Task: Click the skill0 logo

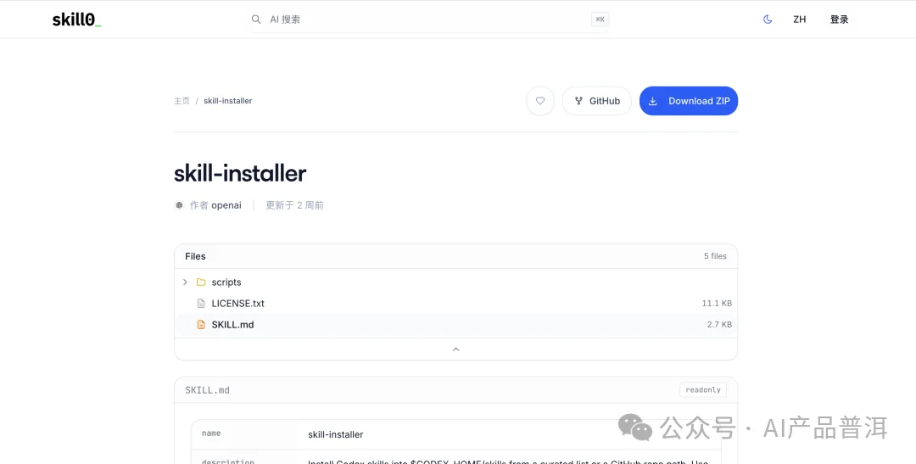Action: tap(76, 20)
